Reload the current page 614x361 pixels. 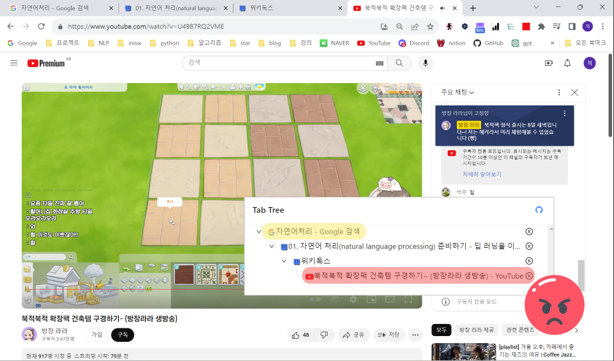[x=41, y=26]
